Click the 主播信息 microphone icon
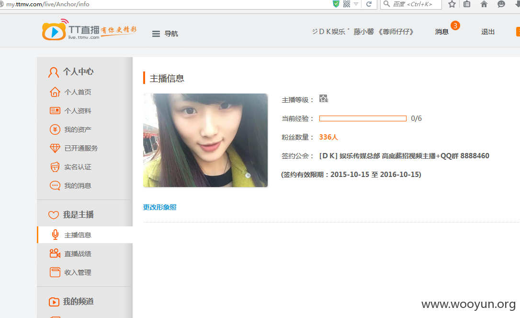Viewport: 520px width, 318px height. (55, 235)
